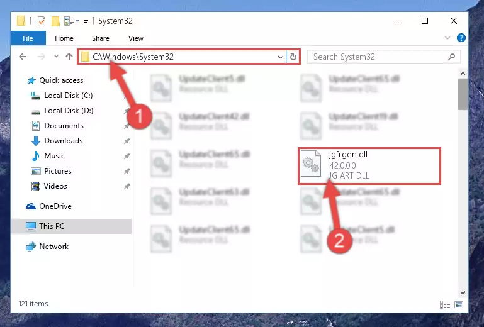
Task: Click the folder icon in title bar
Action: coord(21,21)
